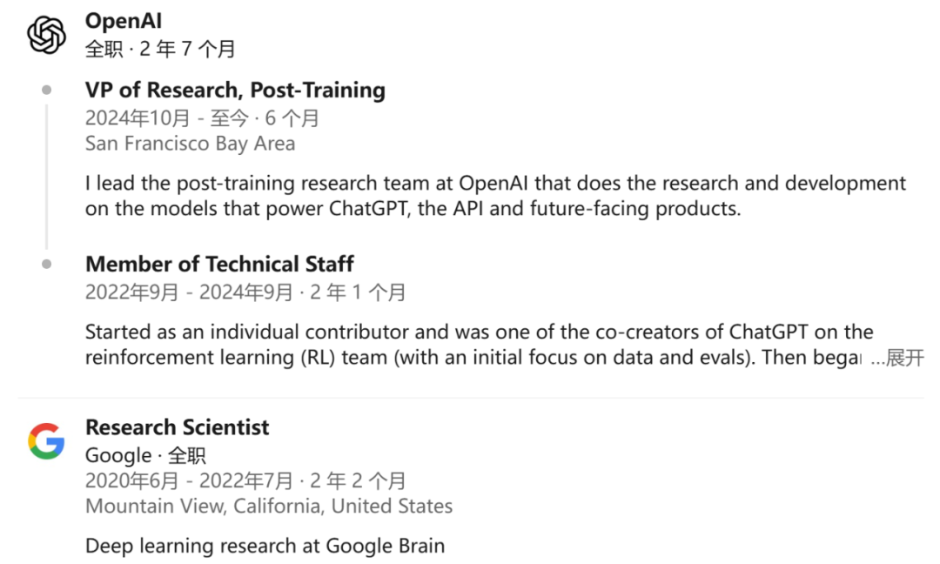Click the Google company logo icon
This screenshot has width=940, height=564.
coord(46,441)
